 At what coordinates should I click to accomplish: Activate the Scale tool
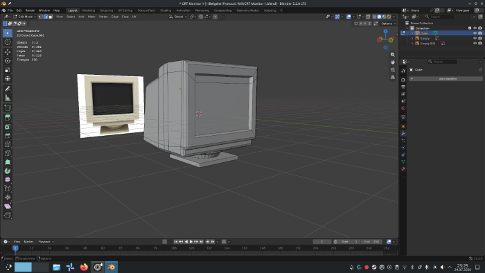(8, 70)
